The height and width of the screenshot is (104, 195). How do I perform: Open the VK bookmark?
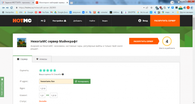coord(85,12)
